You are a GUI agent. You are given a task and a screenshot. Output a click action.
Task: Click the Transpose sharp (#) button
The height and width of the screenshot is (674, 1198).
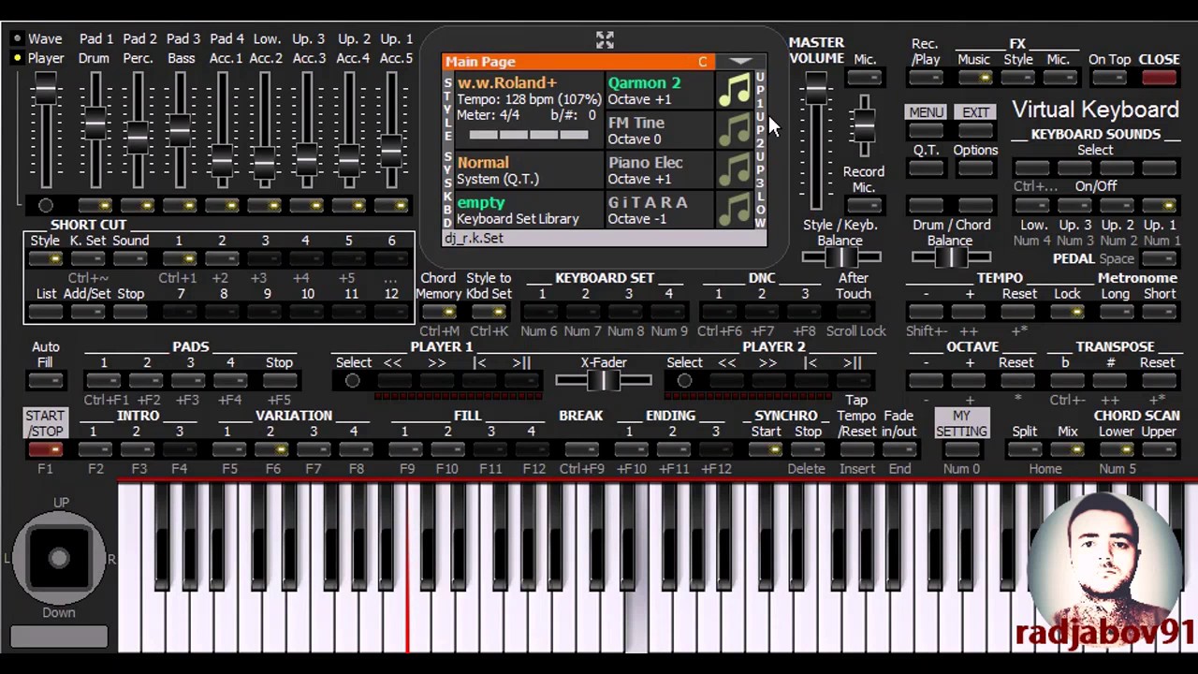1111,381
